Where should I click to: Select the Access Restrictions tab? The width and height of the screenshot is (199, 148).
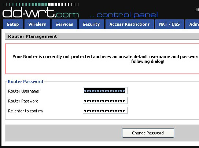(x=130, y=24)
